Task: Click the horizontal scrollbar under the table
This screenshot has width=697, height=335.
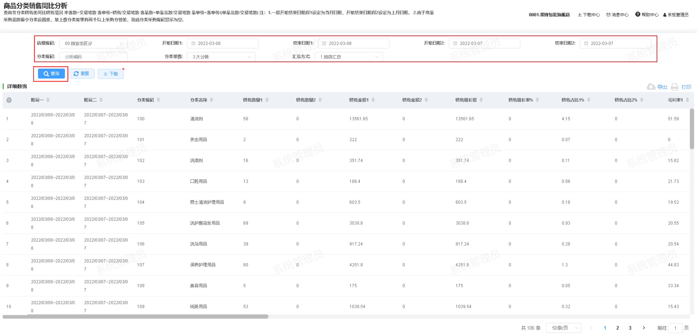Action: 135,316
